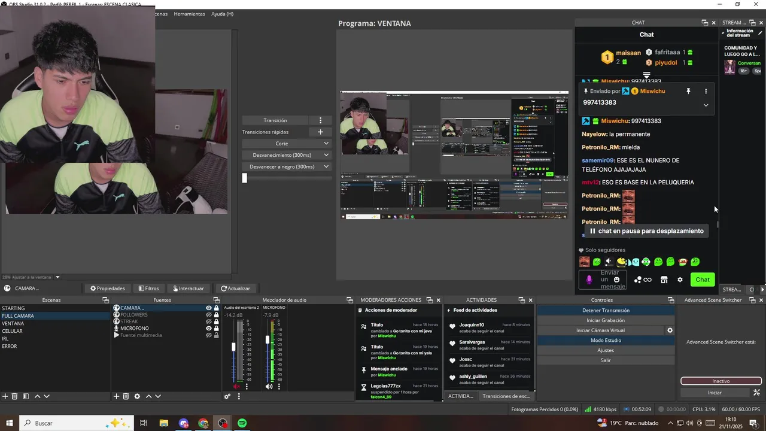Add a new scene with the plus icon
The image size is (766, 431).
point(5,396)
